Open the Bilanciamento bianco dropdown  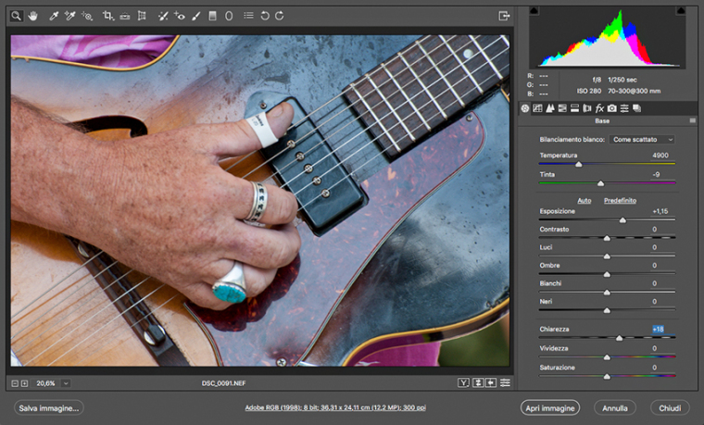pos(642,139)
